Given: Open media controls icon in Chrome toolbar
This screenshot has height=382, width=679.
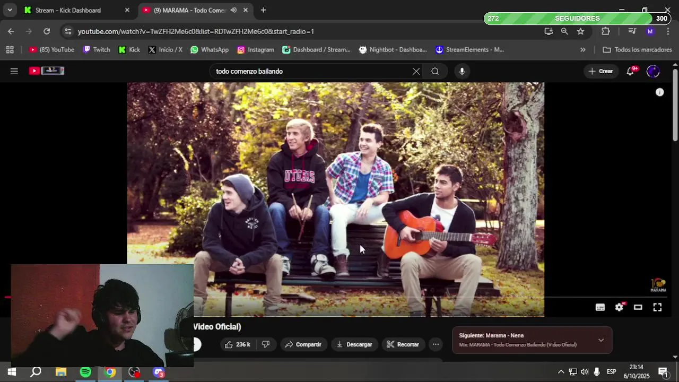Looking at the screenshot, I should (x=632, y=31).
